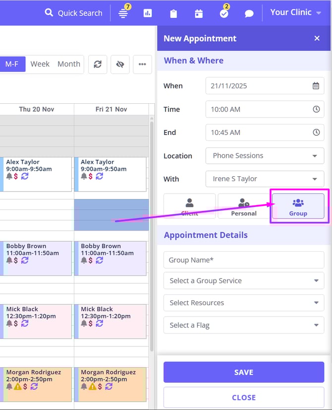Screen dimensions: 332x410
Task: Open the reports bar chart icon
Action: (x=148, y=13)
